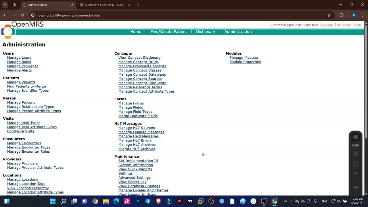Open OBS Studio from the taskbar
This screenshot has height=207, width=368.
[211, 201]
